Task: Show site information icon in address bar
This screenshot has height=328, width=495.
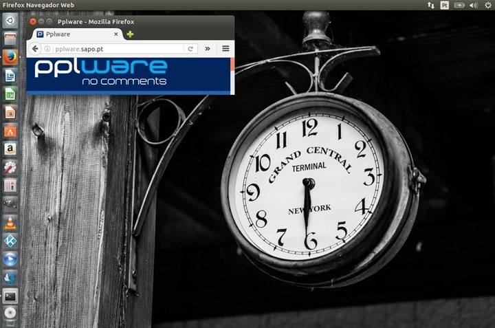Action: pos(47,49)
